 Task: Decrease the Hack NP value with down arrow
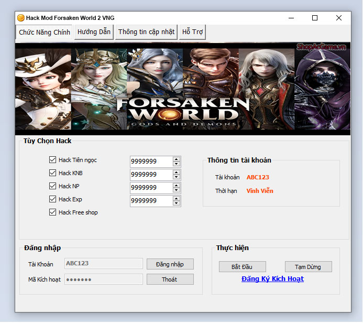pos(177,190)
